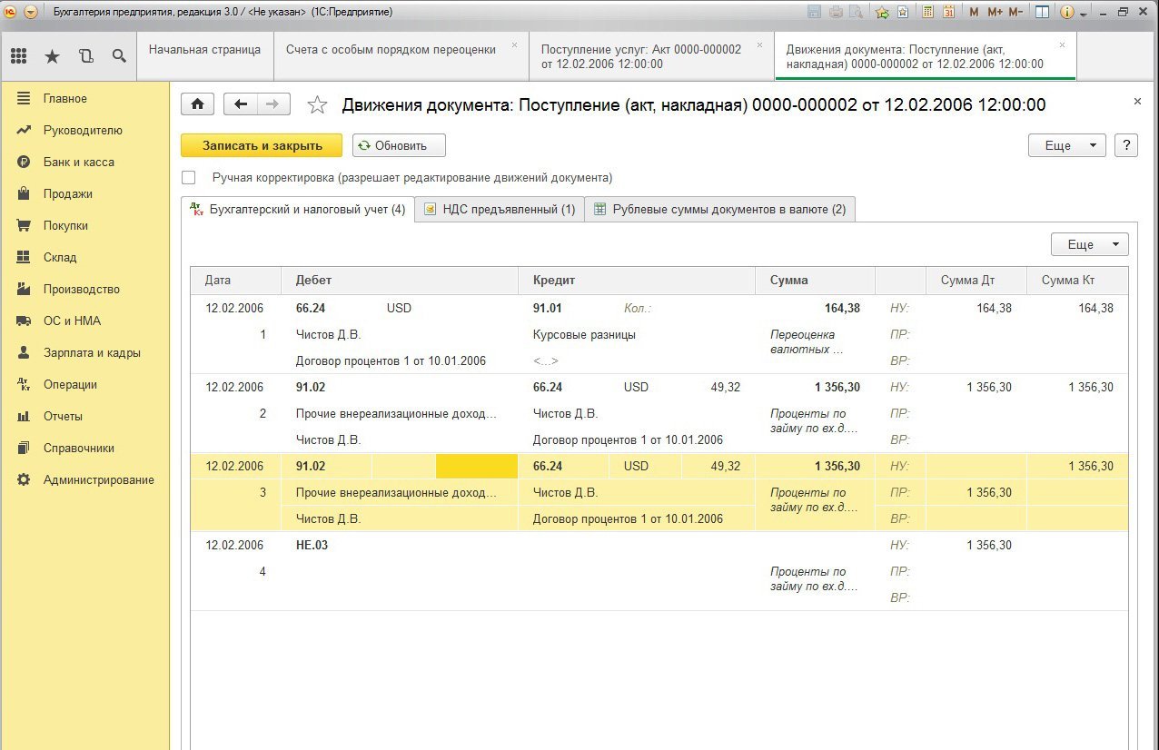Add this form to favorites via star outline

point(317,105)
